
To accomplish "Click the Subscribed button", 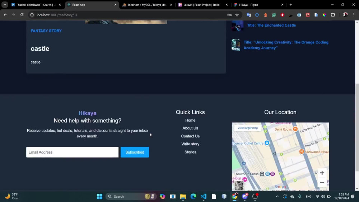I will 135,152.
